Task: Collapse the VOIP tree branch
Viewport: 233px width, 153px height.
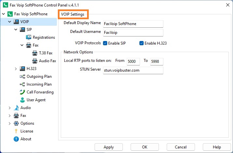Action: pos(9,22)
